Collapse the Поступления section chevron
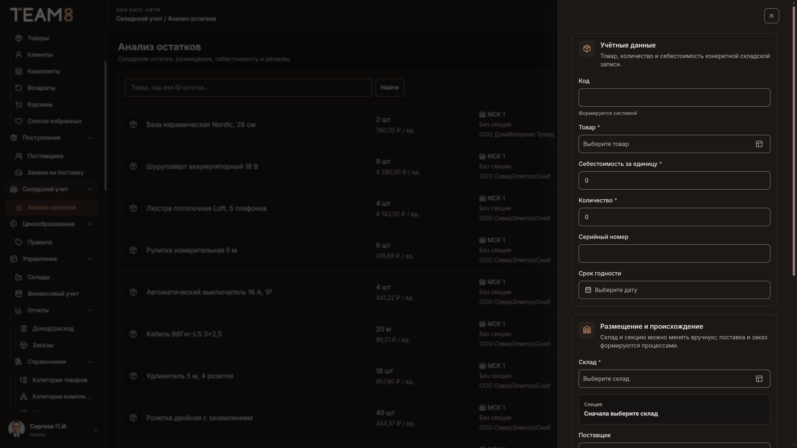Screen dimensions: 797x448 tap(90, 138)
